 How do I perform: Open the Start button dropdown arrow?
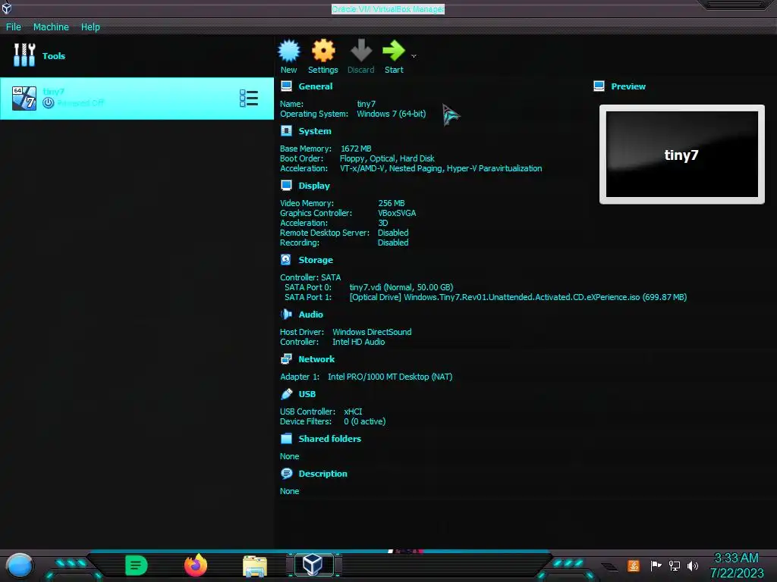414,56
